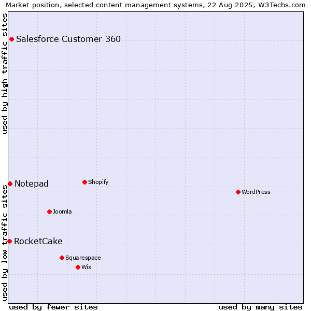The height and width of the screenshot is (311, 311).
Task: Click 'used by many sites' axis label
Action: point(260,307)
